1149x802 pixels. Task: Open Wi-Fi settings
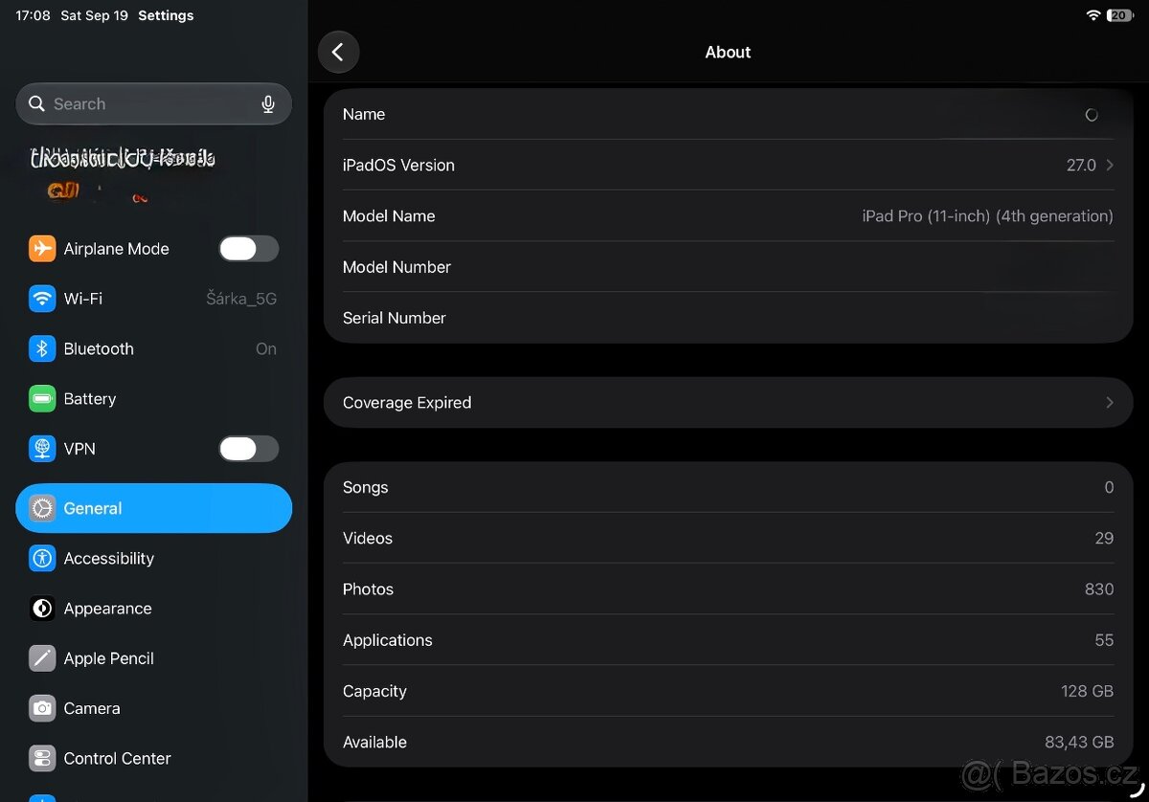pos(153,299)
